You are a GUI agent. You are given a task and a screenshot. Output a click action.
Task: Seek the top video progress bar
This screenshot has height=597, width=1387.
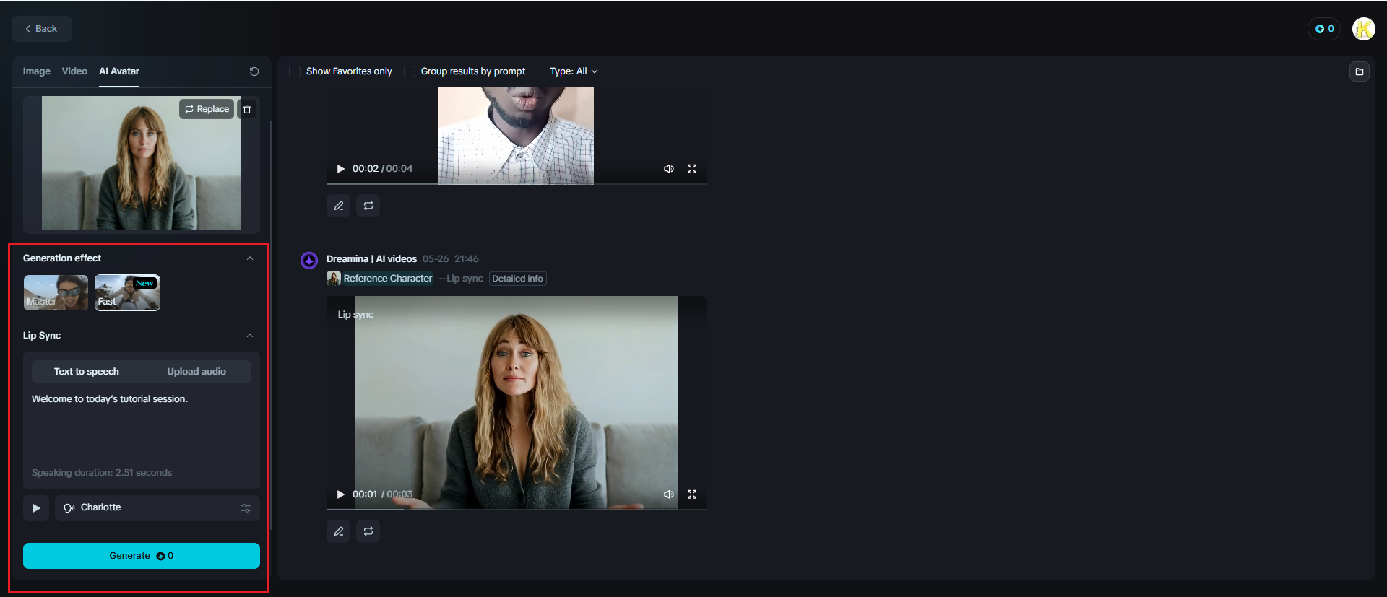[x=517, y=183]
